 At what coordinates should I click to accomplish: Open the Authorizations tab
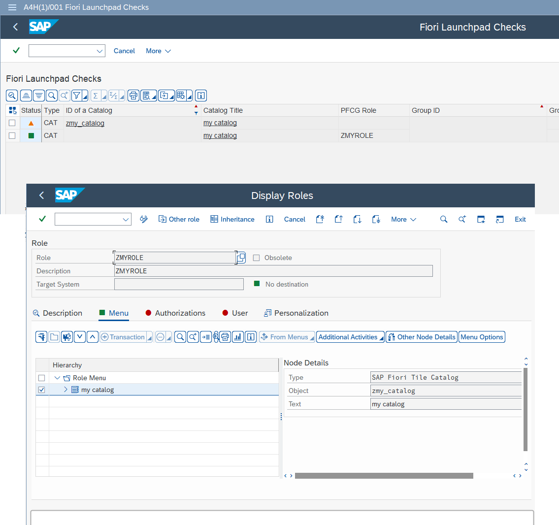[x=175, y=313]
